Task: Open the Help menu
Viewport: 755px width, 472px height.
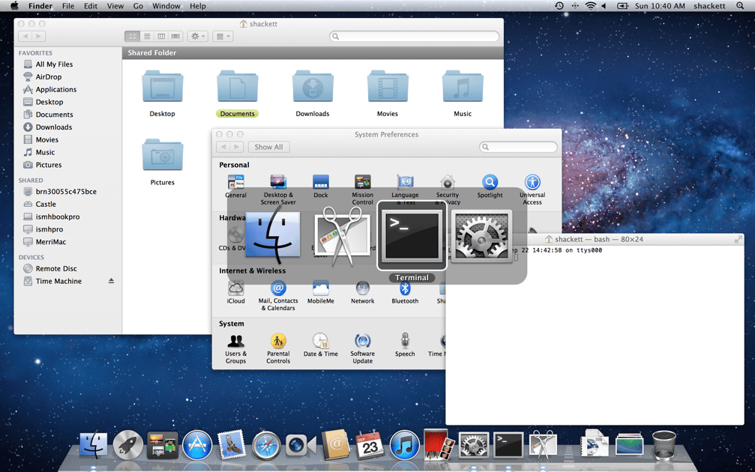Action: 197,6
